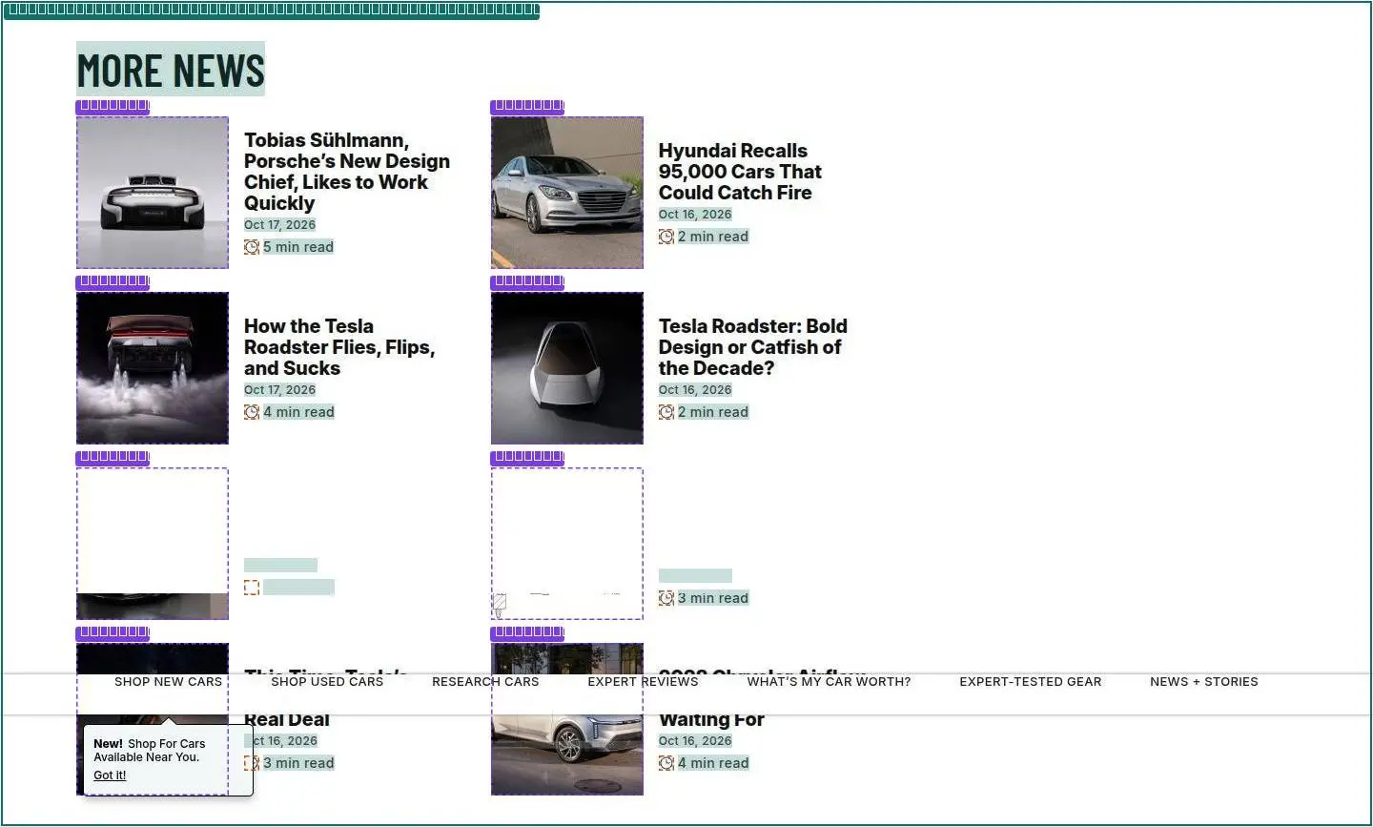Open the Research Cars section
This screenshot has width=1373, height=827.
(485, 682)
